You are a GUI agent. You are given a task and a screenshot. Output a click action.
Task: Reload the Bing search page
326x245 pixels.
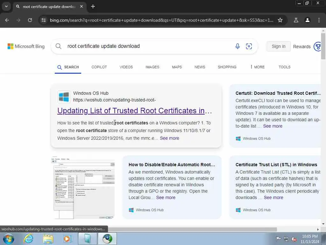(30, 20)
